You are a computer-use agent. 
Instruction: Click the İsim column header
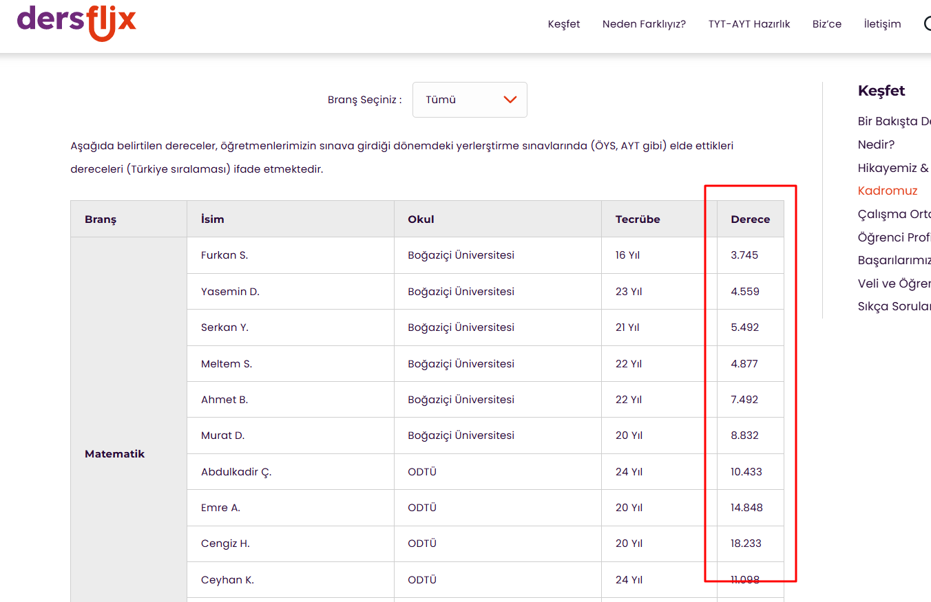tap(213, 219)
